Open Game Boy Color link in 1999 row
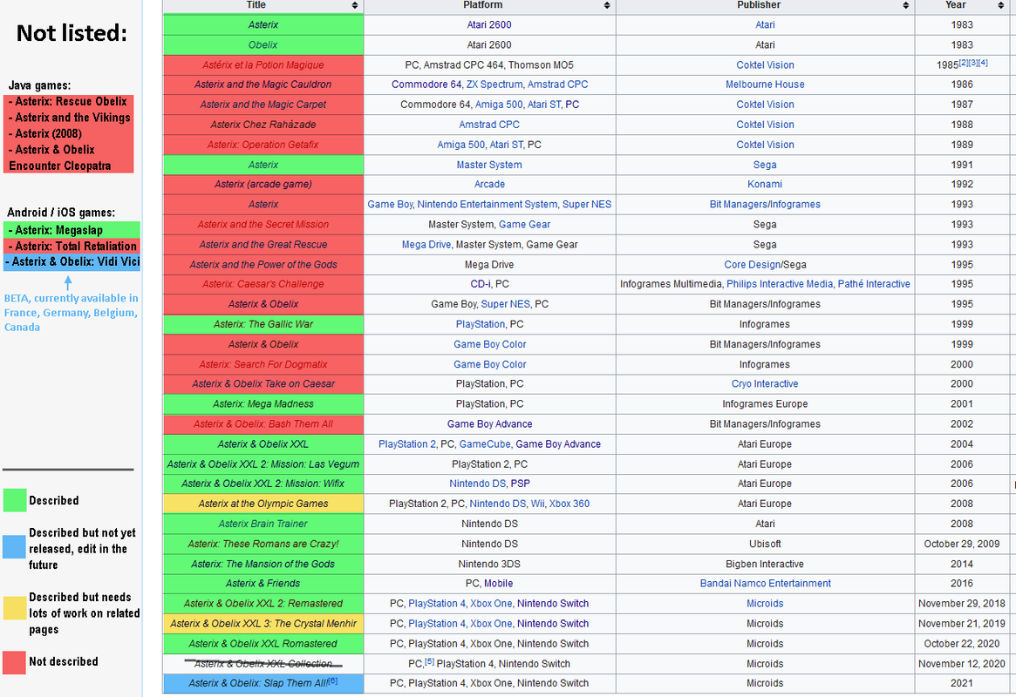 click(489, 344)
